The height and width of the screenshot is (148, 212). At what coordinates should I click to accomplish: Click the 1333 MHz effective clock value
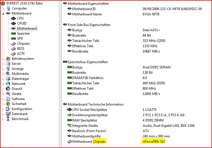pos(150,46)
